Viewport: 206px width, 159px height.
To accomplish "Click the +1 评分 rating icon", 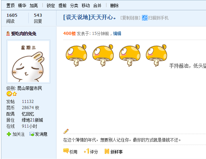I will tap(87, 151).
